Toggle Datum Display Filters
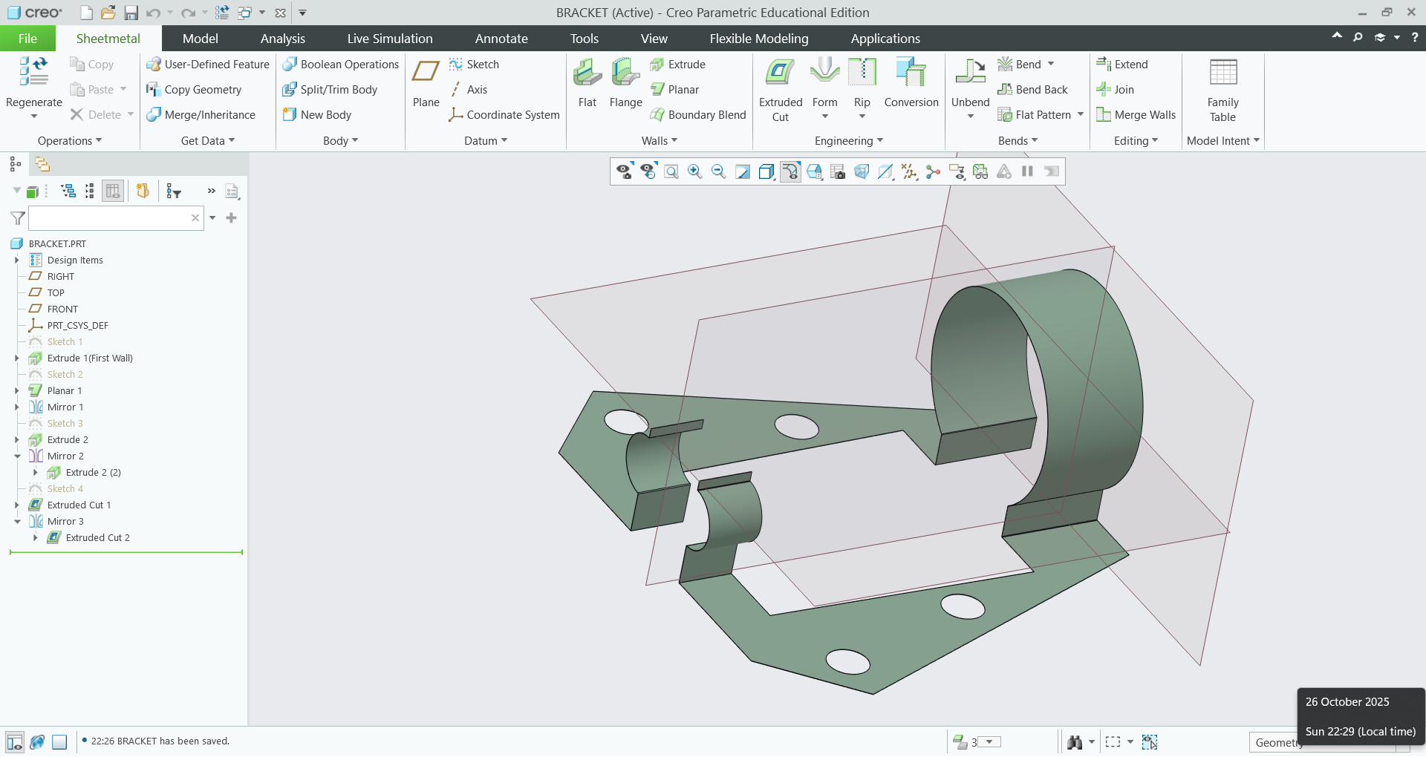Screen dimensions: 1426x757 (909, 171)
